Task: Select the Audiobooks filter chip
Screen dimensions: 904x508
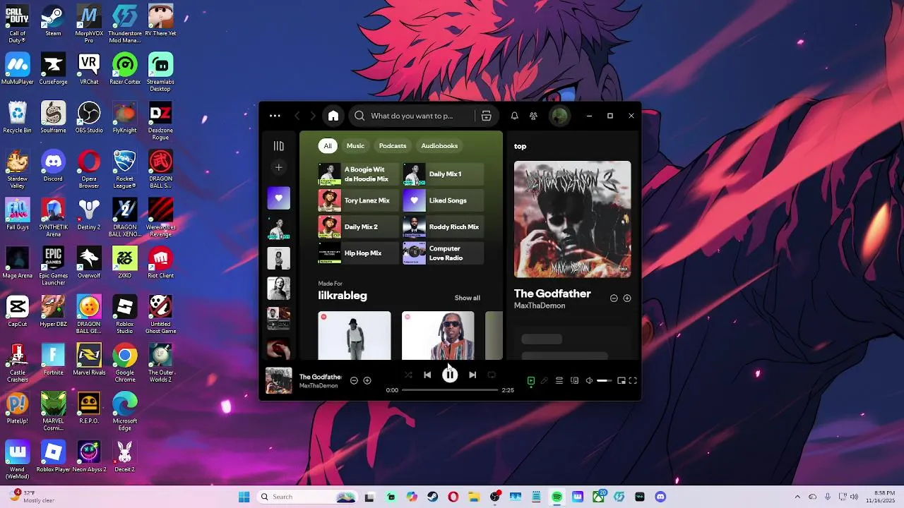Action: pyautogui.click(x=439, y=146)
